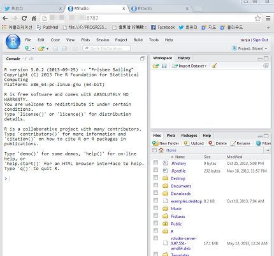
Task: Click the Save workspace disk icon
Action: click(164, 66)
